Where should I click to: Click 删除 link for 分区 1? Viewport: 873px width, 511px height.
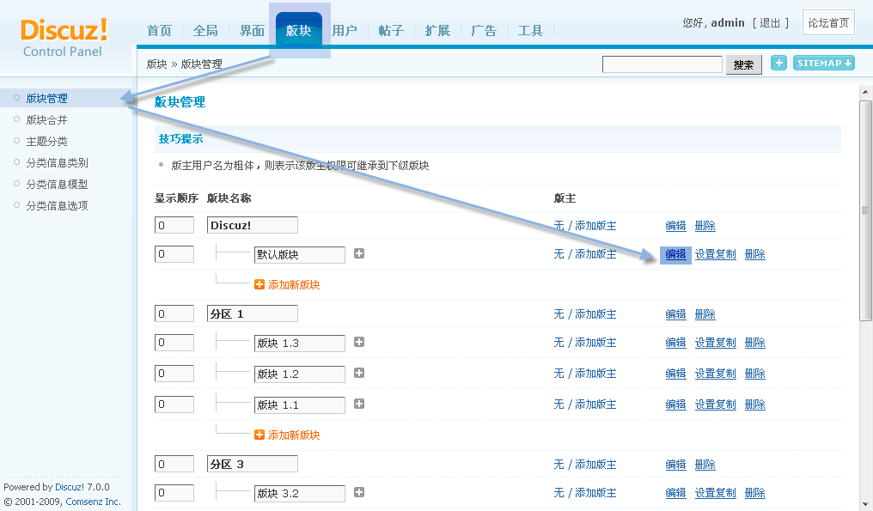coord(705,314)
